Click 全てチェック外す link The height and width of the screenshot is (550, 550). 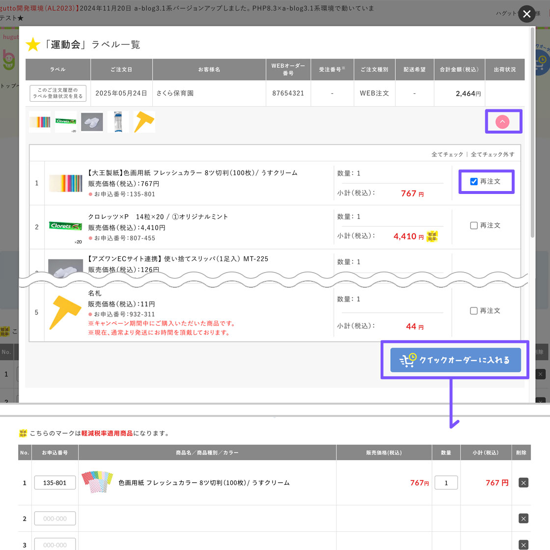point(493,154)
